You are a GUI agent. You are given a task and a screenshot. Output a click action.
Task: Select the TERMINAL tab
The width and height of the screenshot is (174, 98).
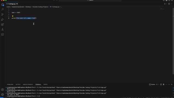(x=38, y=84)
